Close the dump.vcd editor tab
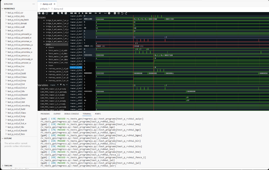The image size is (269, 170). click(54, 4)
